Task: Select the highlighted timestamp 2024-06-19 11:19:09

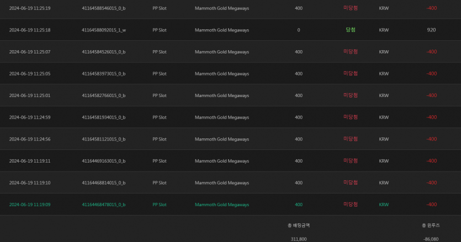Action: pos(30,205)
